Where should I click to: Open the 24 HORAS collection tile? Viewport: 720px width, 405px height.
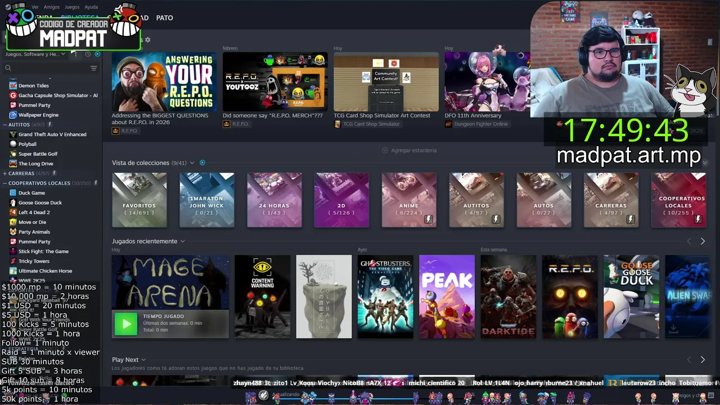[274, 200]
